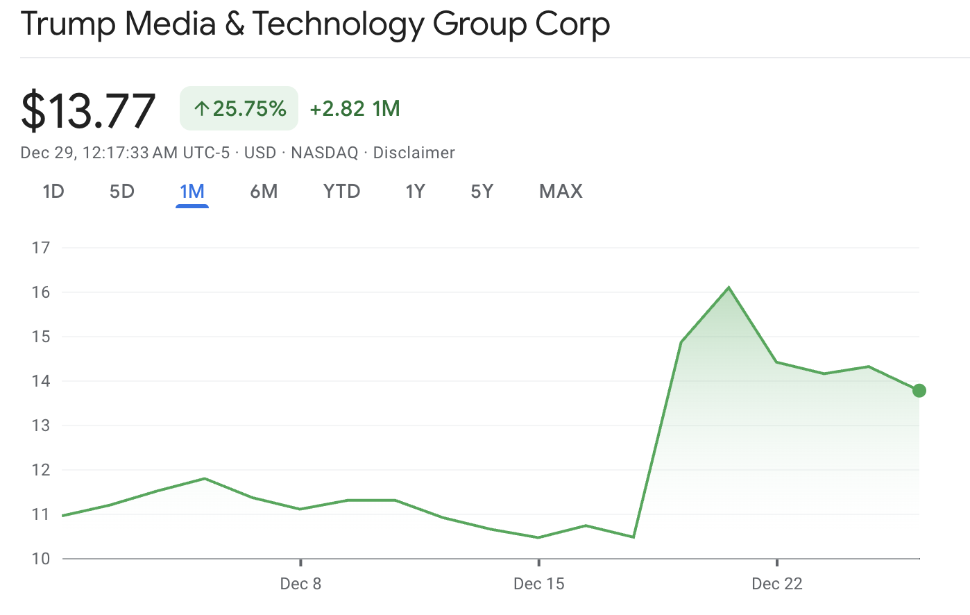The width and height of the screenshot is (970, 615).
Task: Show the MAX time range chart
Action: (x=561, y=191)
